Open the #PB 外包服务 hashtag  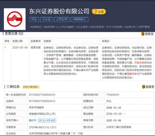click(x=114, y=27)
